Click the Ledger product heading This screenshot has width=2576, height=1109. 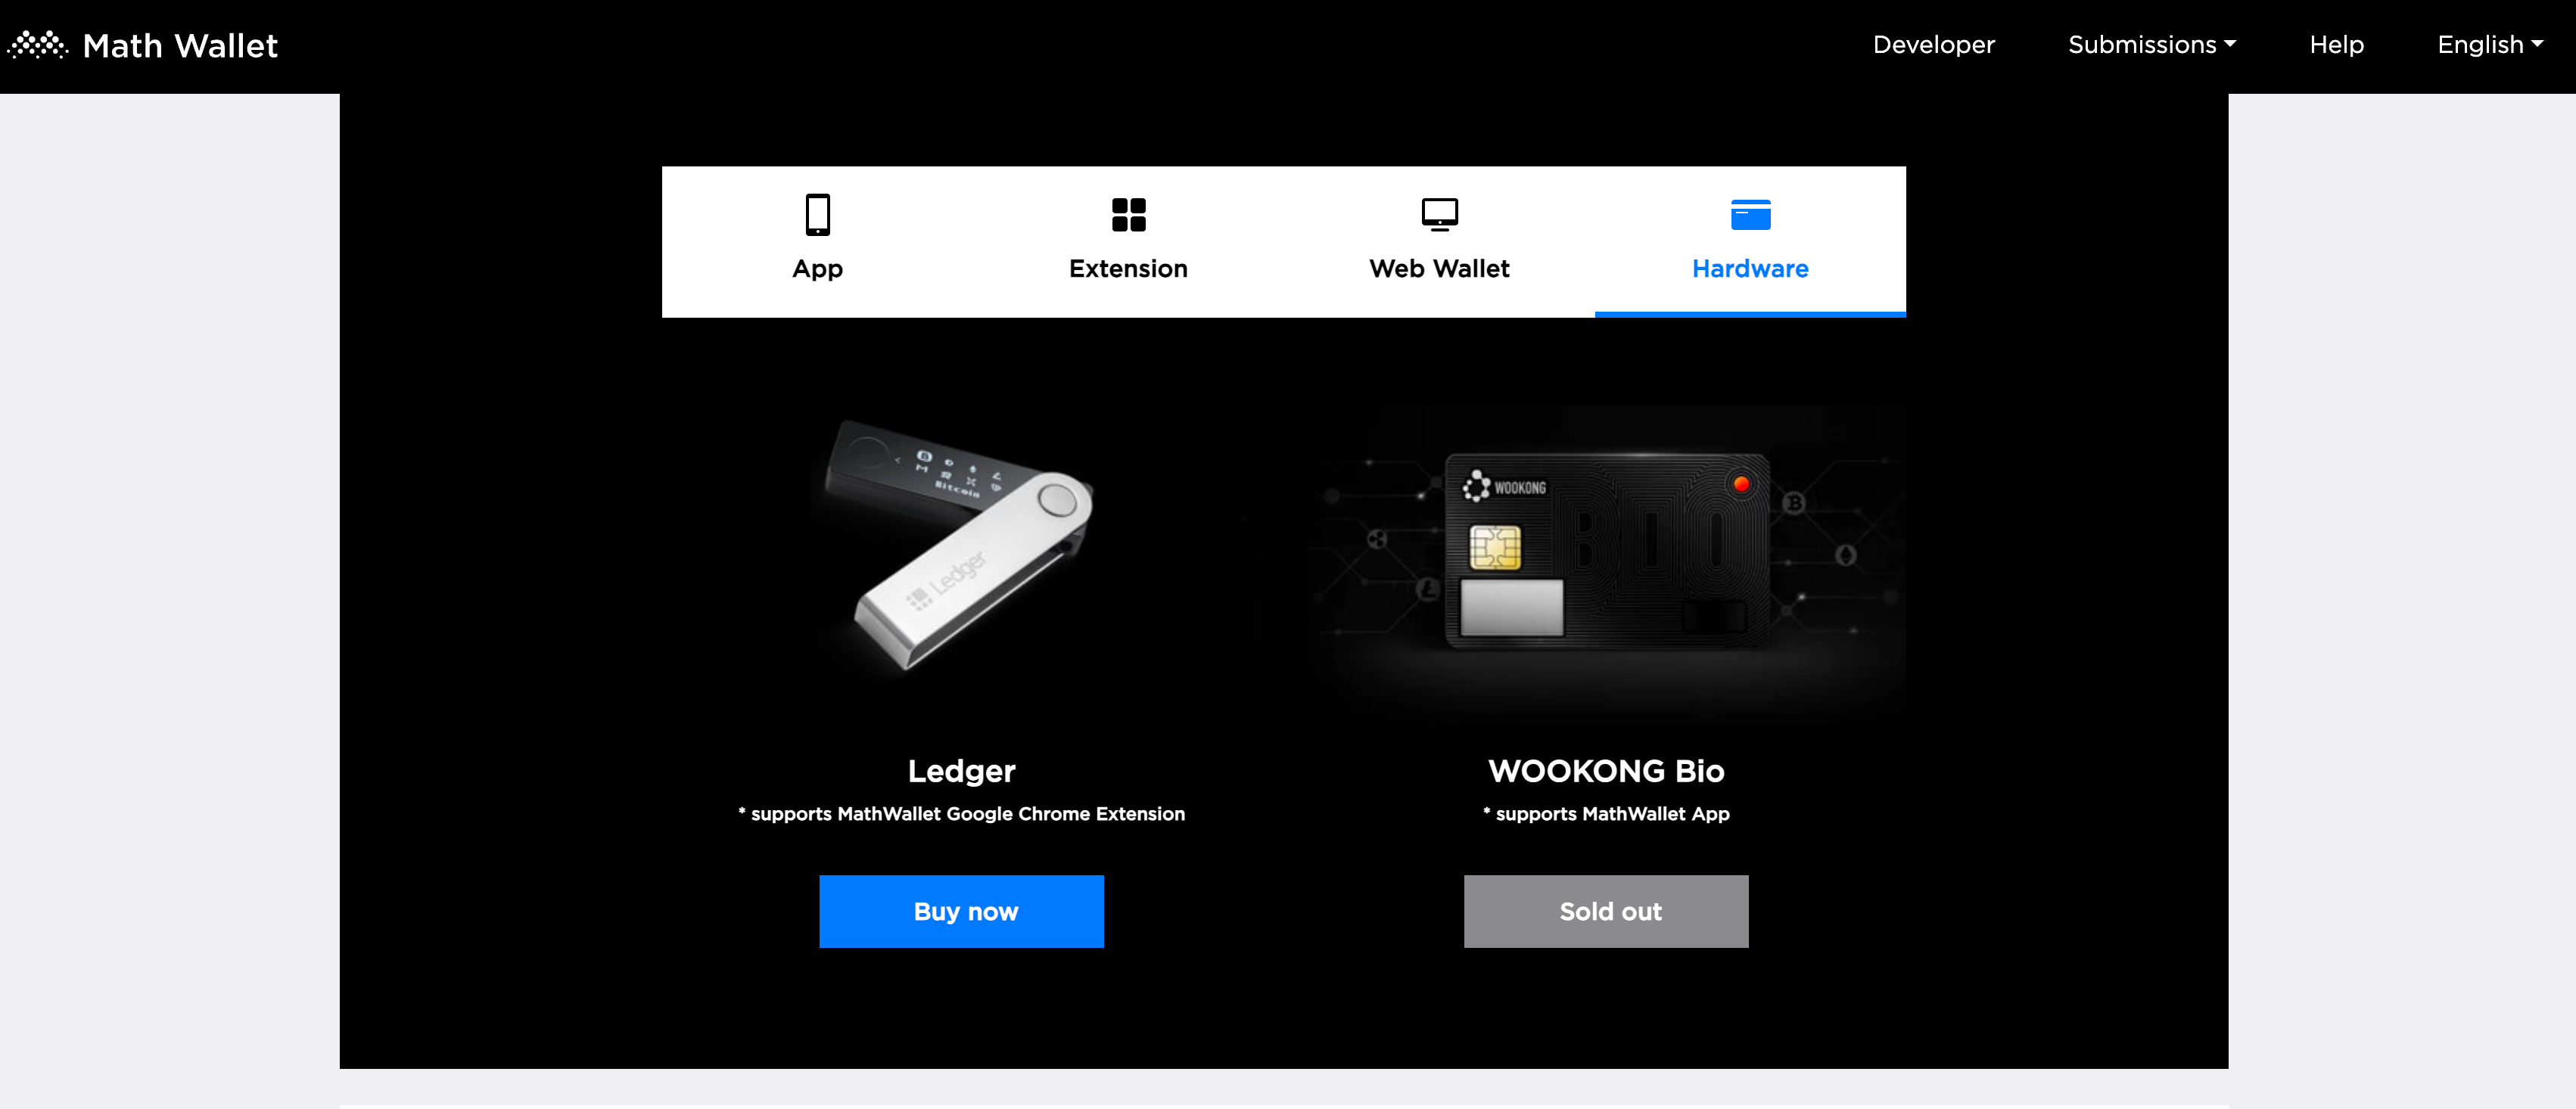click(961, 771)
